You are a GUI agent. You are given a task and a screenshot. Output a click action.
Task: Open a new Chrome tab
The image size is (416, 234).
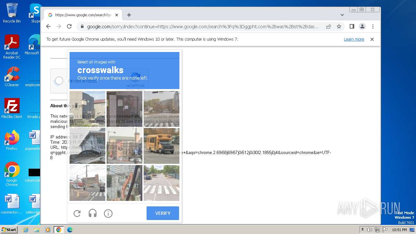pos(129,15)
